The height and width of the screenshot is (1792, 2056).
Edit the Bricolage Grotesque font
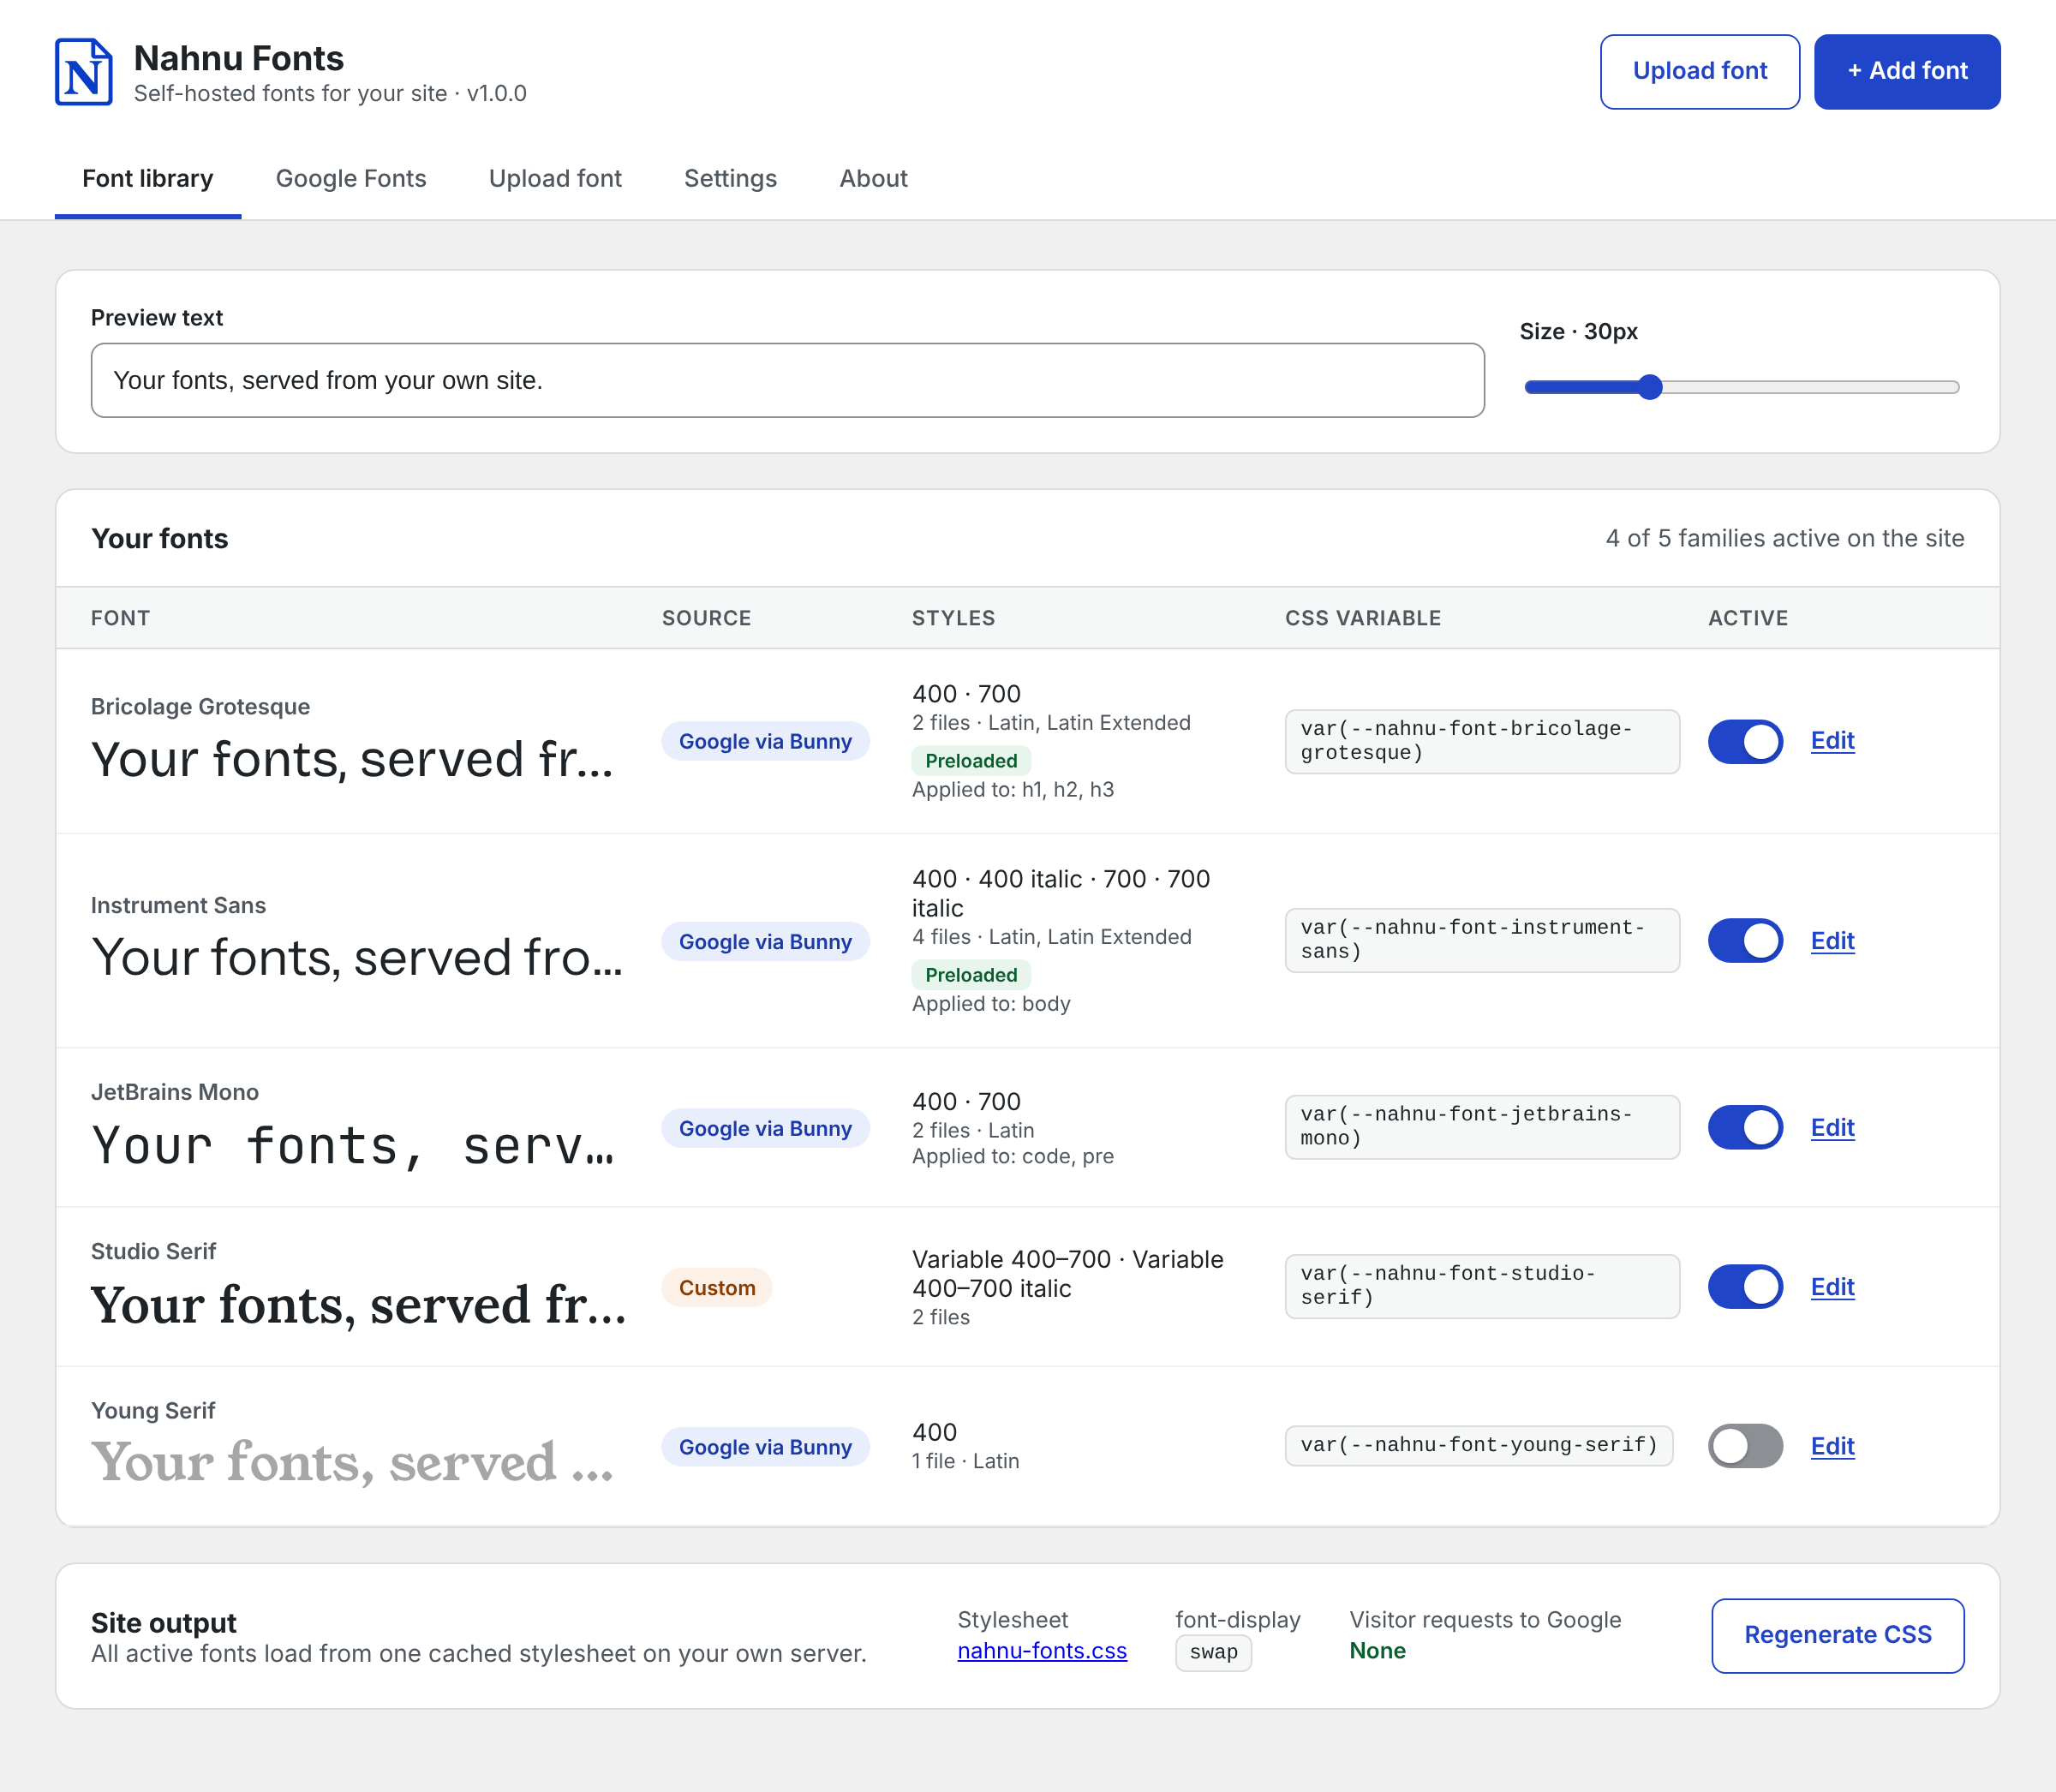click(x=1832, y=741)
